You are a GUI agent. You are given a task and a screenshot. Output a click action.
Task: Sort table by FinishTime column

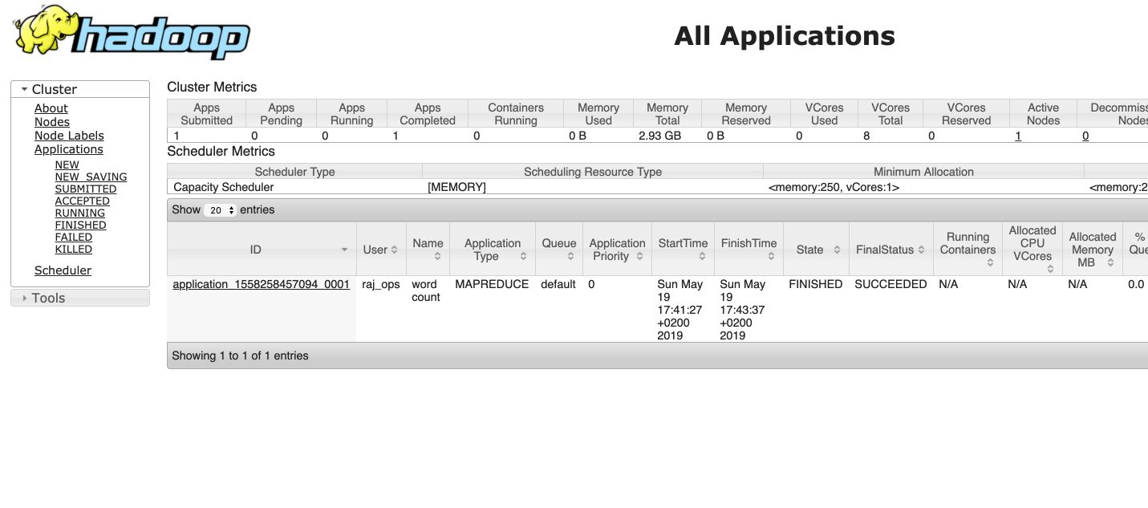point(748,250)
